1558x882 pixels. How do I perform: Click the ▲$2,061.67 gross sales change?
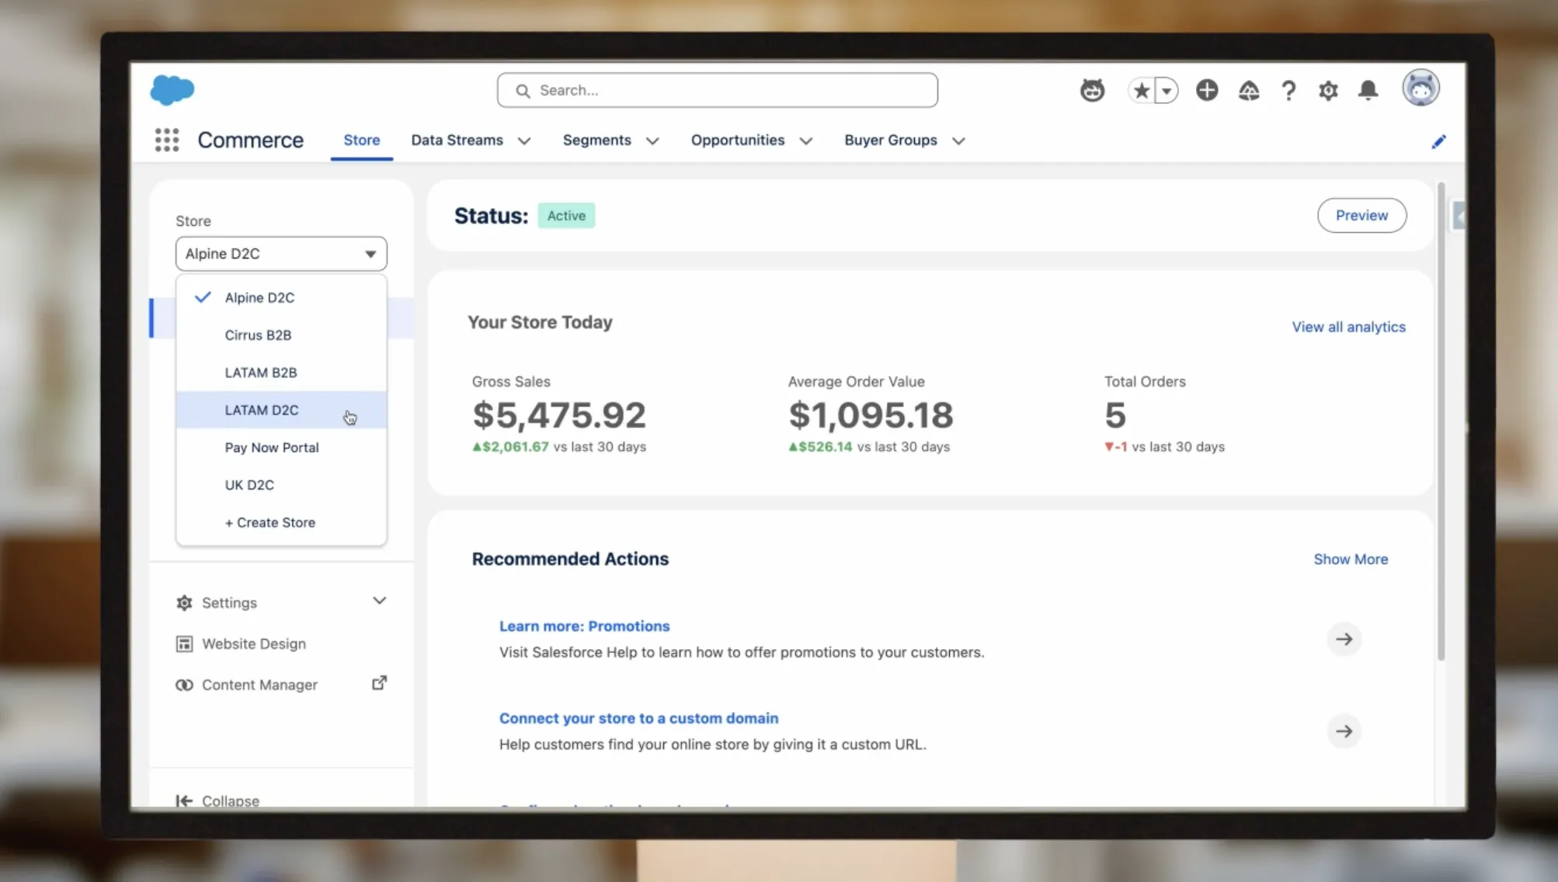[x=510, y=447]
